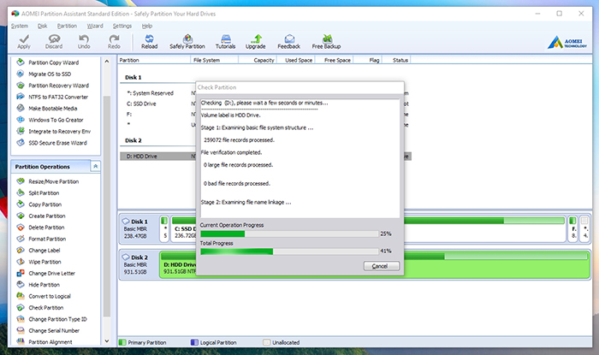The height and width of the screenshot is (355, 599).
Task: Choose Create Partition operation
Action: click(41, 216)
